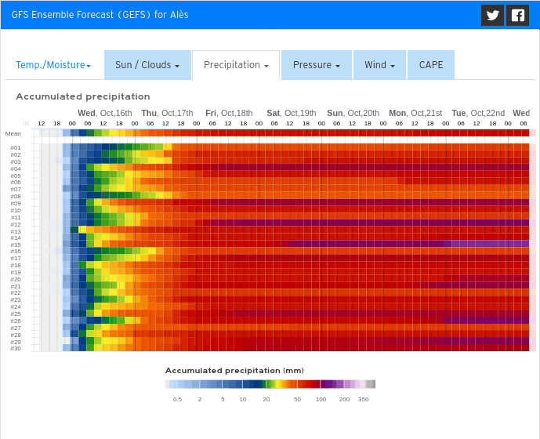Viewport: 540px width, 439px height.
Task: Click the Accumulated precipitation (mm) legend title
Action: [x=234, y=371]
